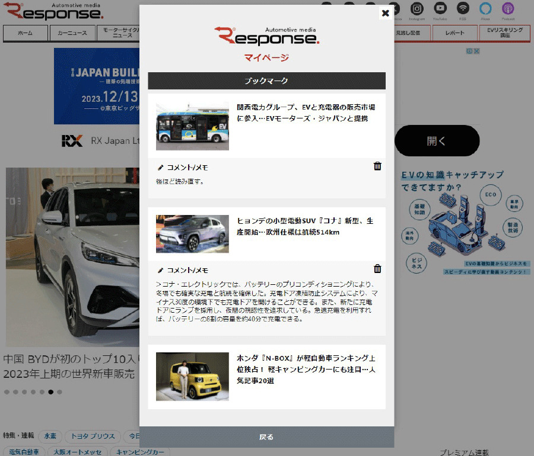Open the カーニュース menu item
The image size is (534, 456).
point(72,33)
